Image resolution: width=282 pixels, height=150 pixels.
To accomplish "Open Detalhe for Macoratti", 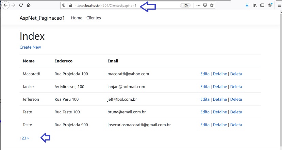I will coord(220,74).
